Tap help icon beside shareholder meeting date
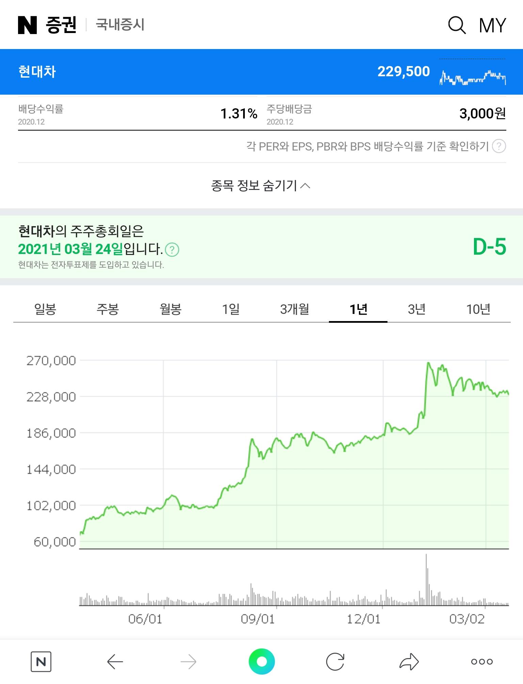This screenshot has height=684, width=523. click(172, 250)
